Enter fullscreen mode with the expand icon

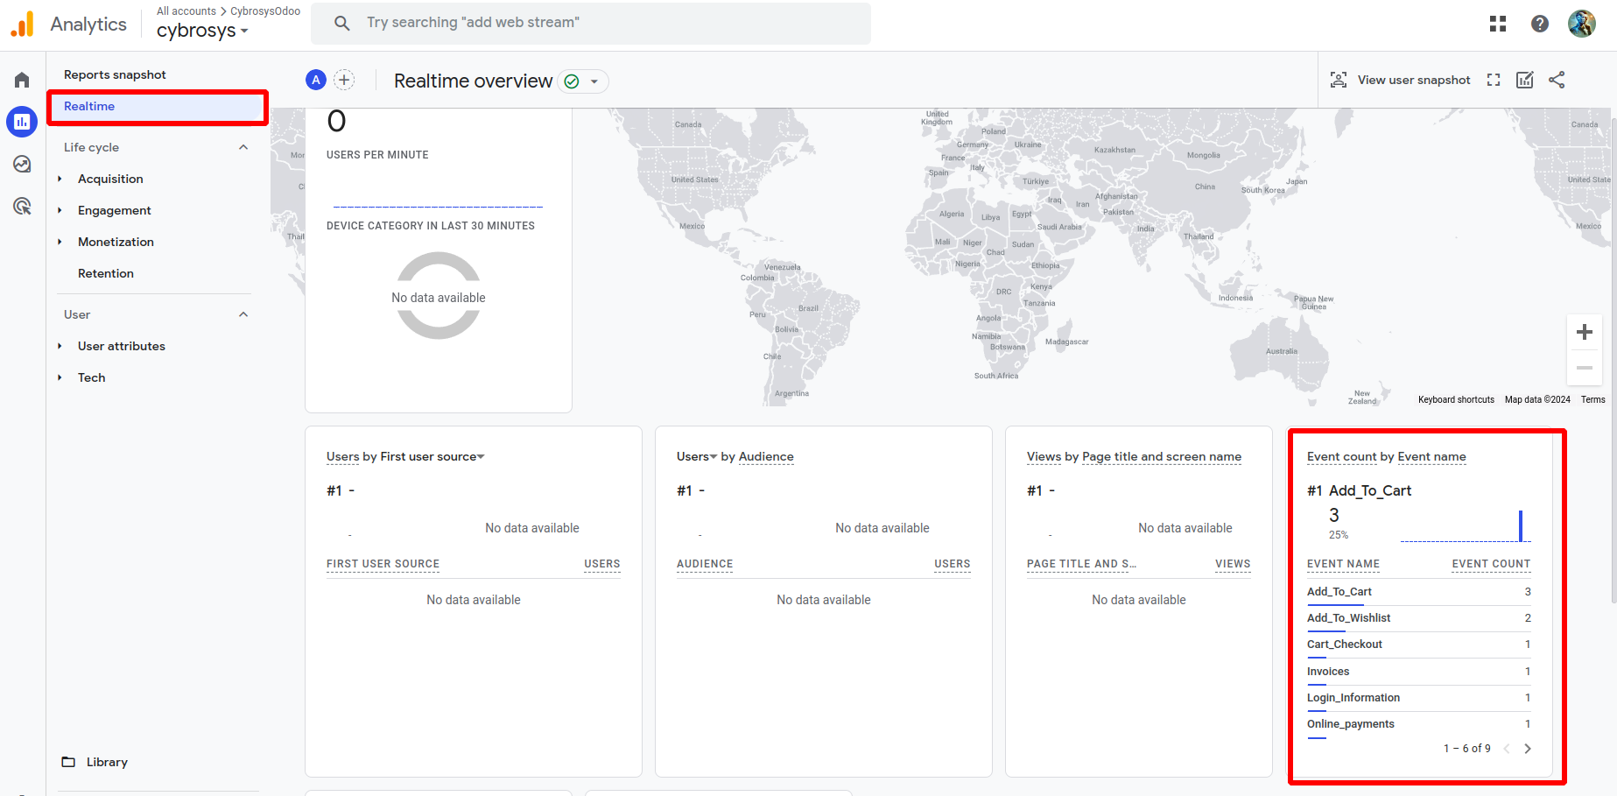[x=1494, y=81]
